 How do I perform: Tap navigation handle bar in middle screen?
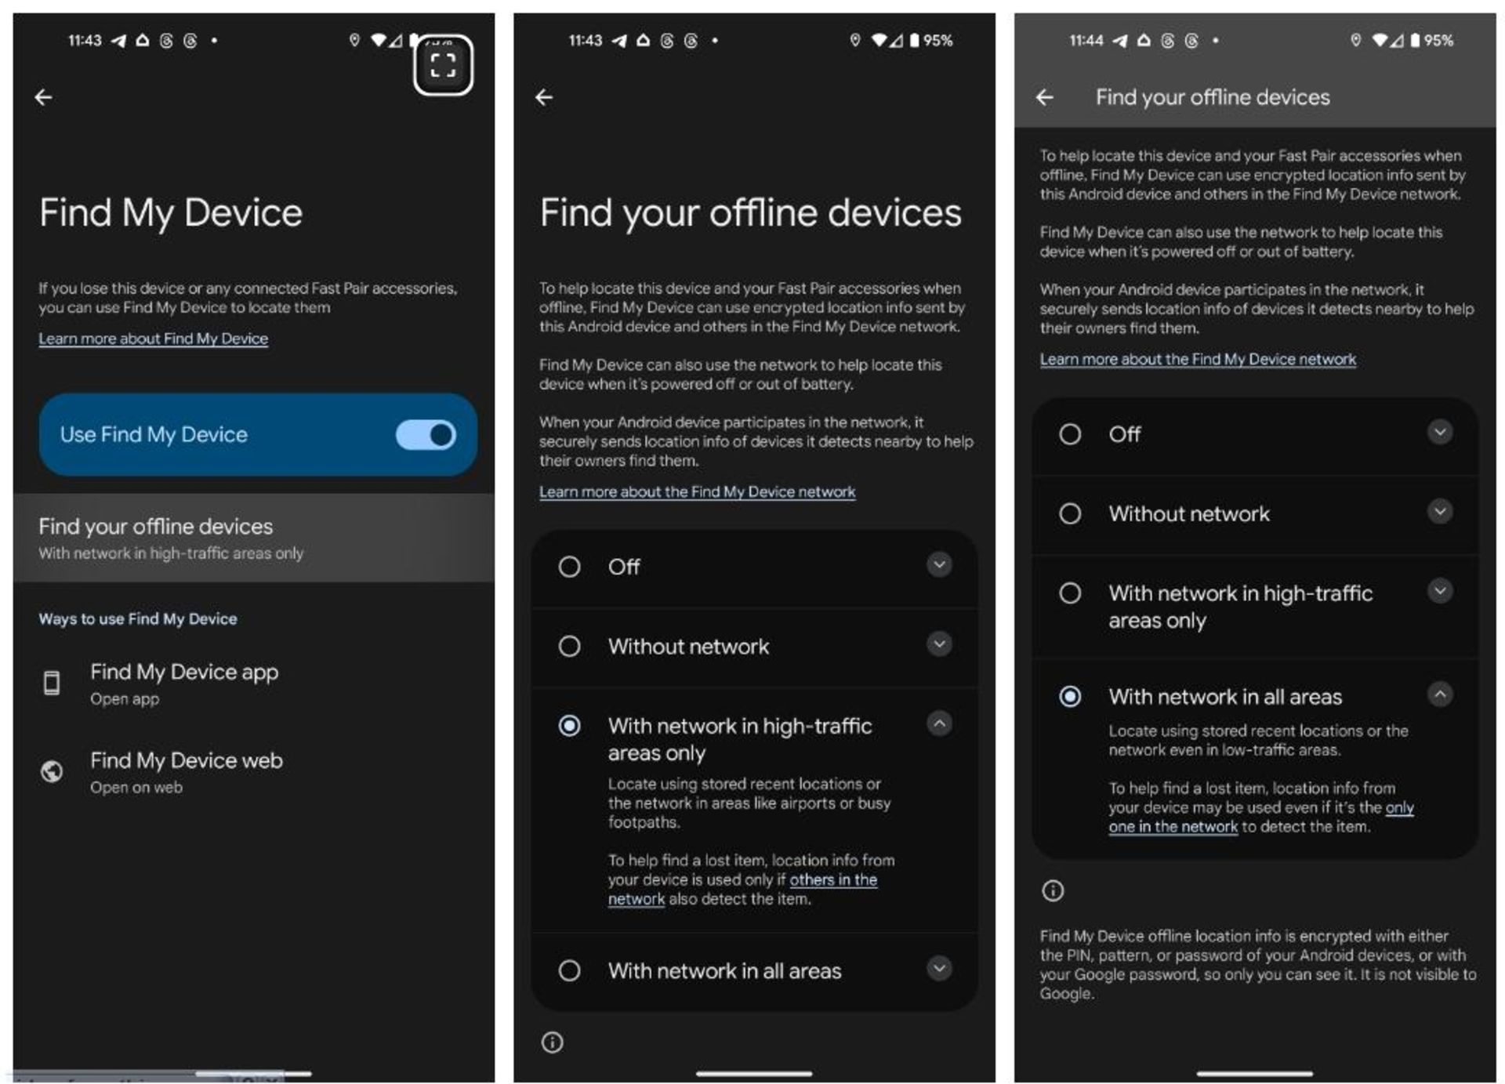[x=754, y=1073]
